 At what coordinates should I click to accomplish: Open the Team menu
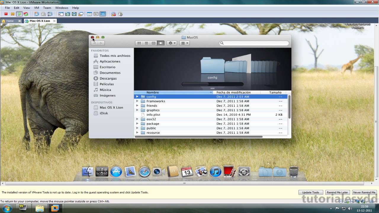coord(47,8)
